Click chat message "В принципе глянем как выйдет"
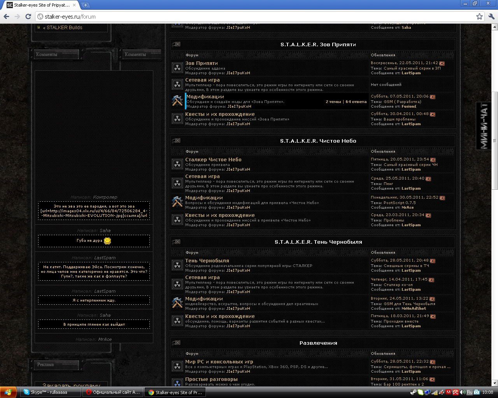This screenshot has height=398, width=498. (94, 324)
